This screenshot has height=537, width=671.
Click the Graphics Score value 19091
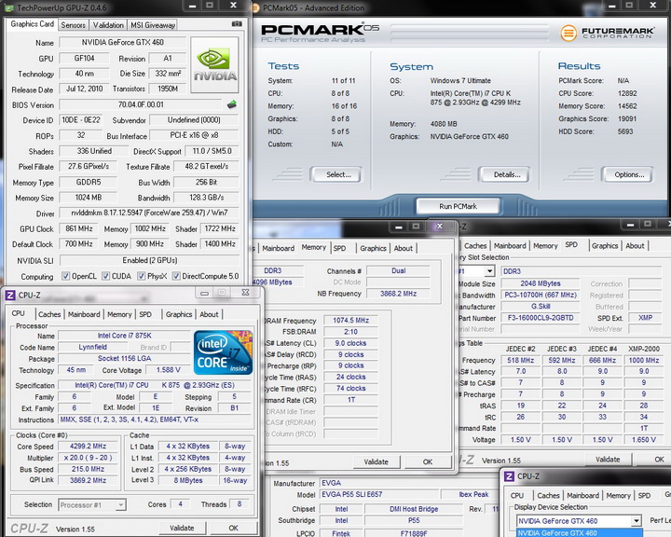(627, 118)
